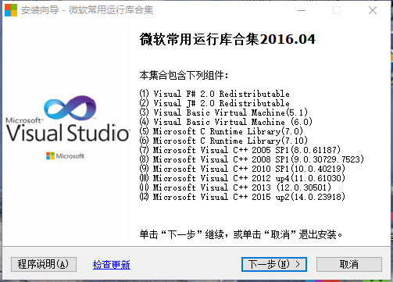This screenshot has height=282, width=393.
Task: Click the 取消 button
Action: 349,264
